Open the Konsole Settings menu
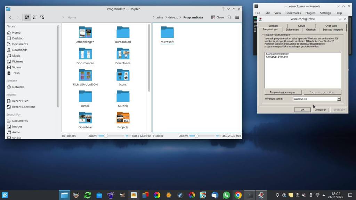Viewport: 356px width, 200px height. click(325, 13)
